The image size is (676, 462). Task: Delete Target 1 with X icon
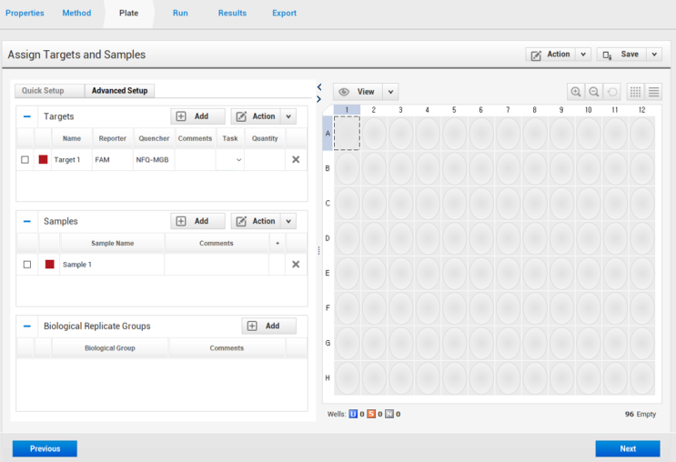click(296, 159)
